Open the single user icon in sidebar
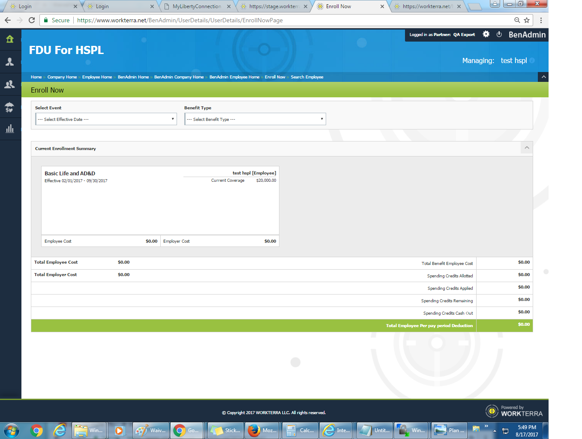582x439 pixels. point(10,62)
